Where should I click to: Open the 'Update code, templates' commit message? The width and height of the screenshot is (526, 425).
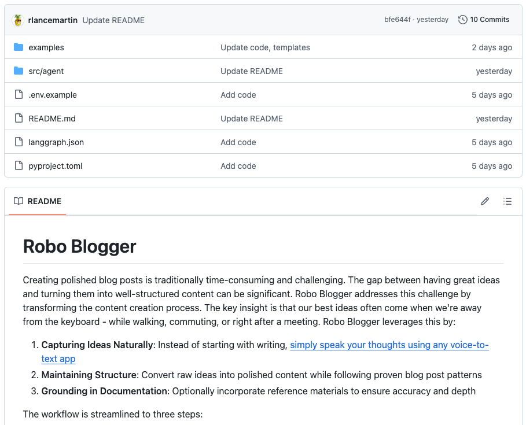[265, 47]
